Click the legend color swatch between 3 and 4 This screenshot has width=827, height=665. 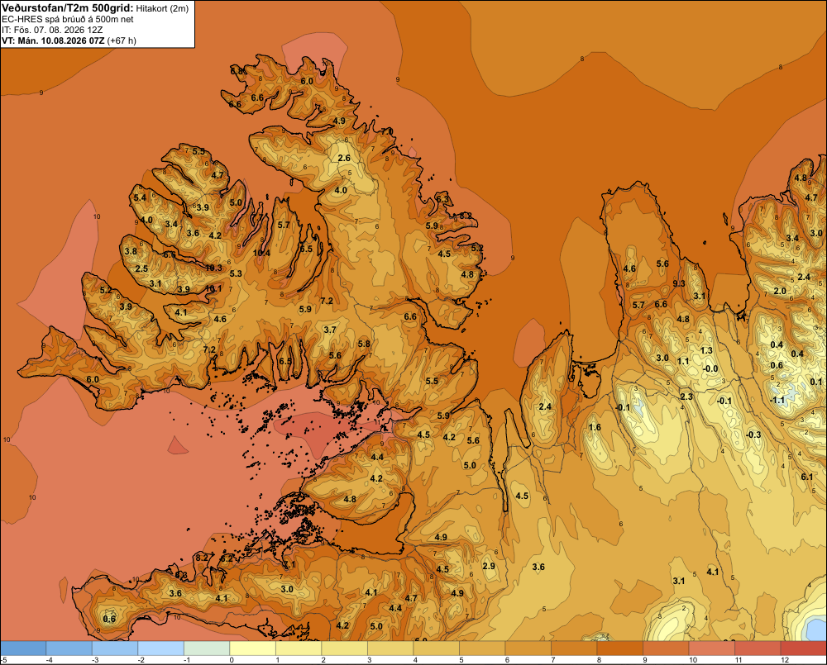click(x=390, y=648)
